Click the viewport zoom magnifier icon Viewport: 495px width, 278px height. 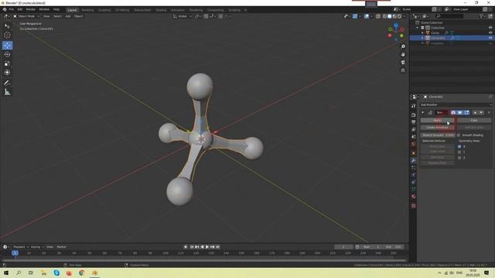pos(403,46)
